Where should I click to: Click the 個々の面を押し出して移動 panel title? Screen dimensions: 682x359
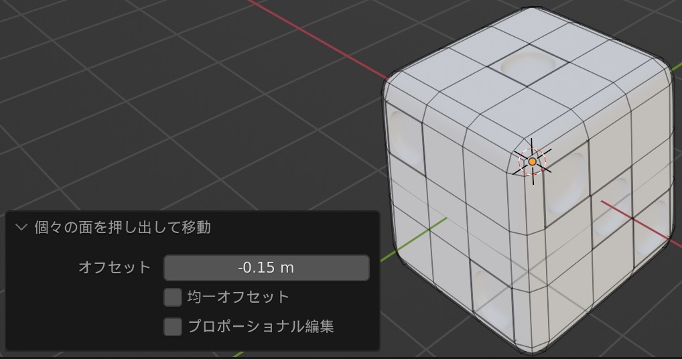[123, 227]
